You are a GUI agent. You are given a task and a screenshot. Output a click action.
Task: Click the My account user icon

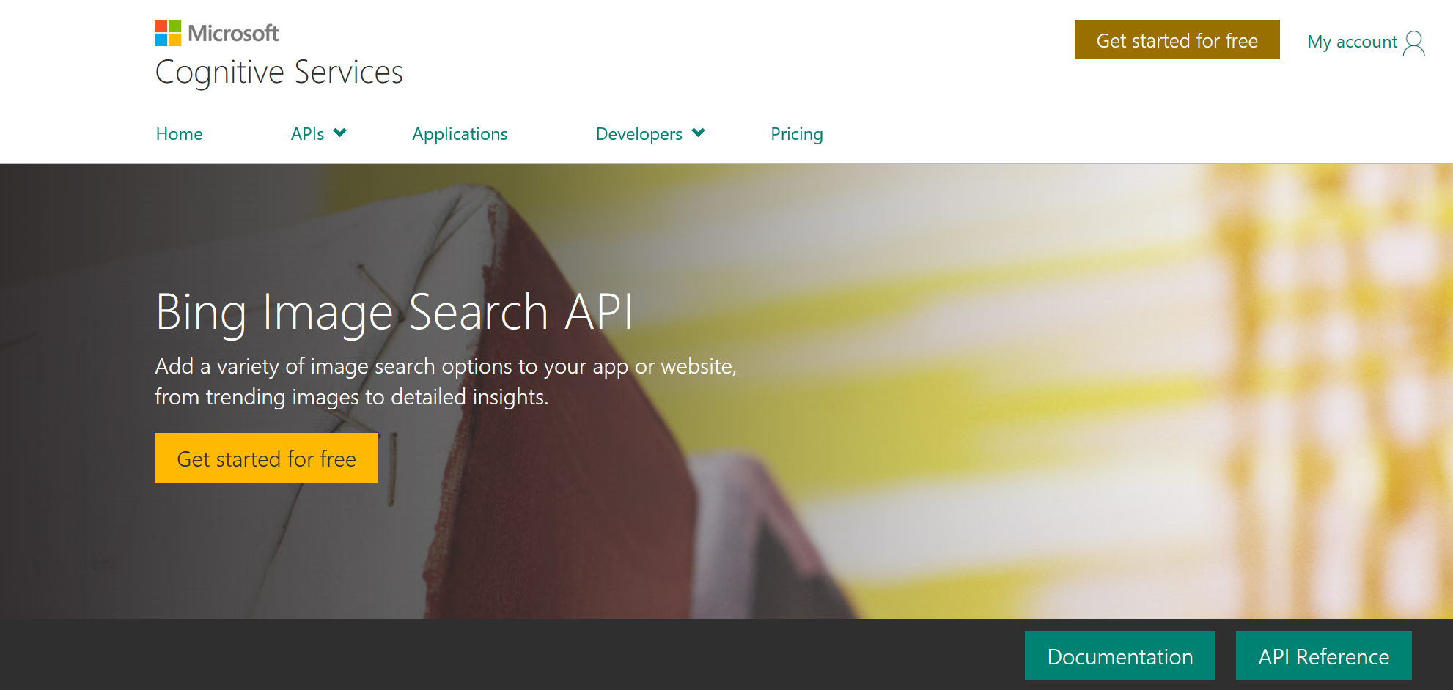pos(1413,43)
